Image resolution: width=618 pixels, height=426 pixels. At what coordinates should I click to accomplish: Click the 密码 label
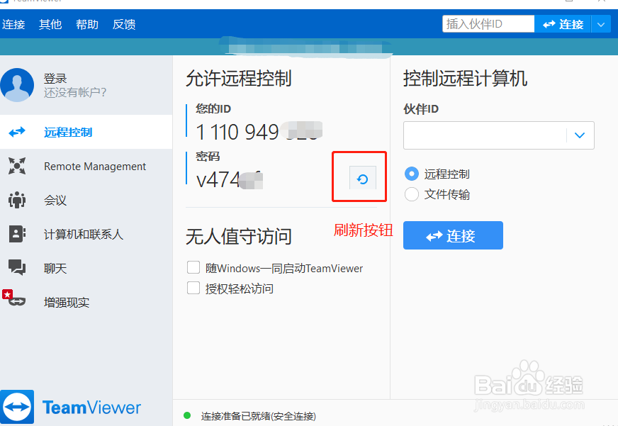click(x=208, y=157)
